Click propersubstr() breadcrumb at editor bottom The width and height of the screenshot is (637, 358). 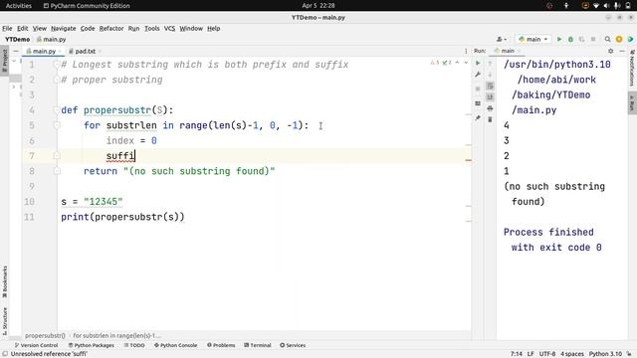[45, 336]
